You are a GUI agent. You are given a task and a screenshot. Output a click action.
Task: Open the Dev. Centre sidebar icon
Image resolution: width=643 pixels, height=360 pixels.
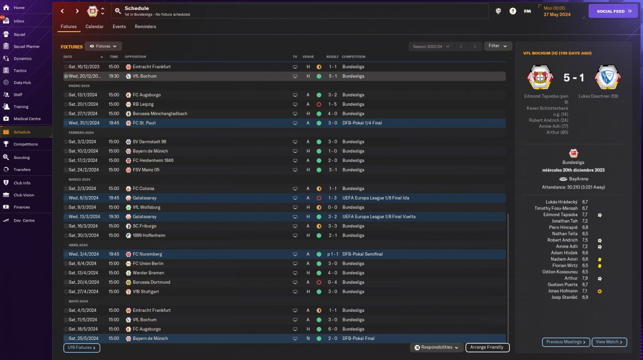6,221
